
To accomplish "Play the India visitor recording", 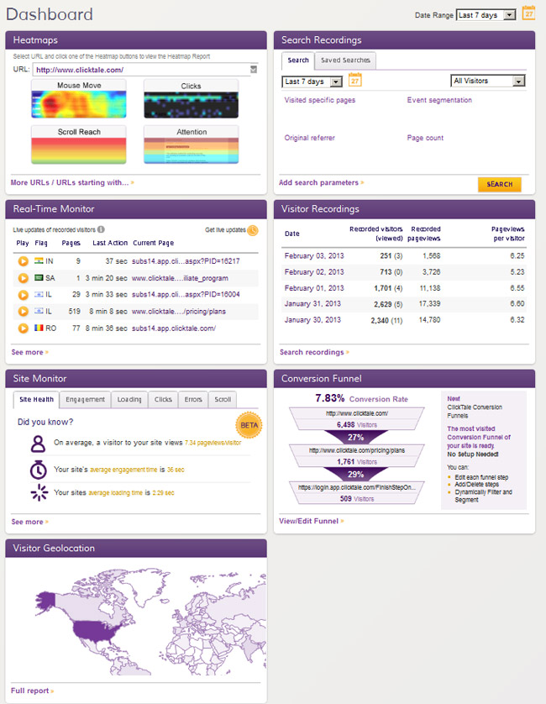I will click(24, 261).
